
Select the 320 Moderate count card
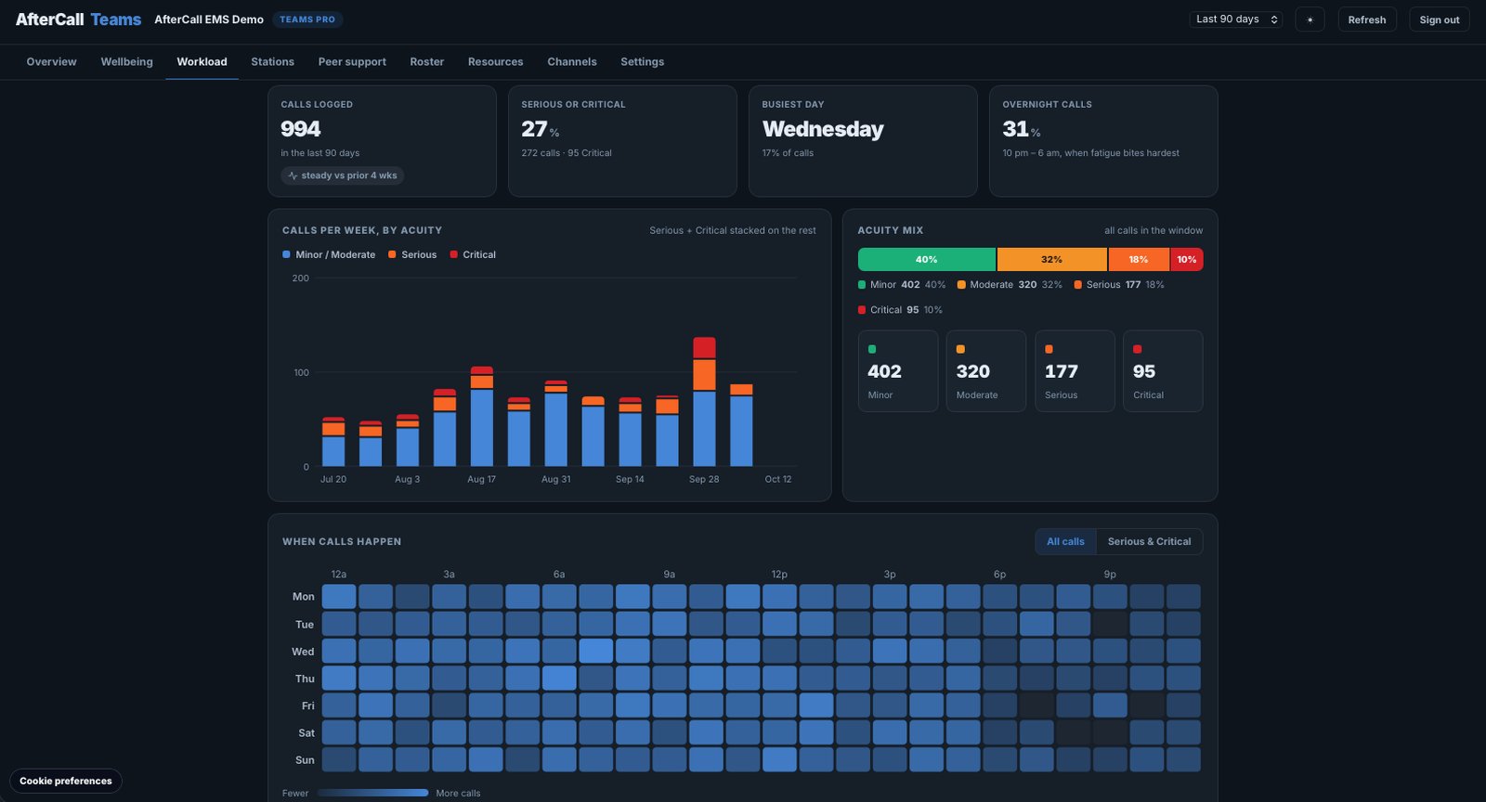[986, 371]
